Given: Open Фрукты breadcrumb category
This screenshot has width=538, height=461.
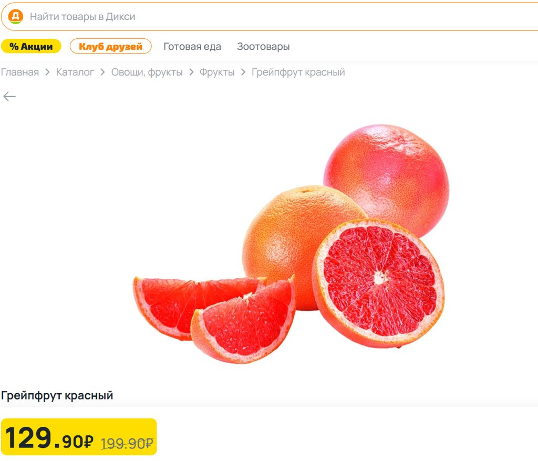Looking at the screenshot, I should tap(217, 72).
